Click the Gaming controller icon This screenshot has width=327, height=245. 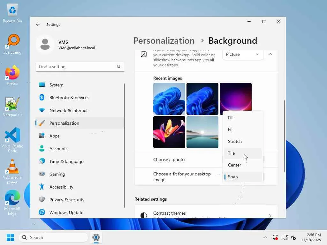tap(42, 174)
